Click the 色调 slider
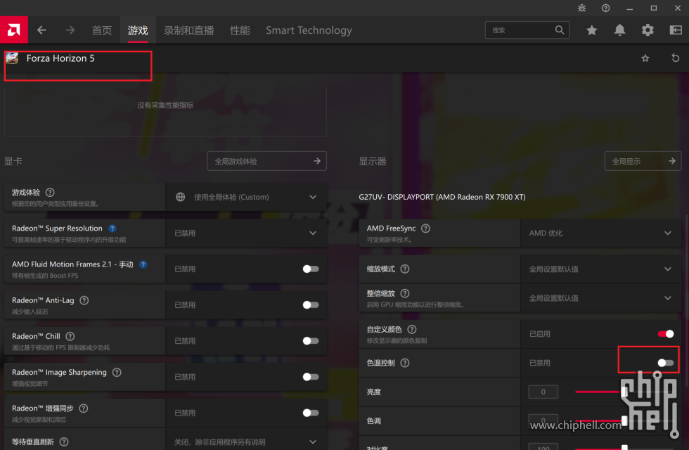The width and height of the screenshot is (689, 450). 624,420
